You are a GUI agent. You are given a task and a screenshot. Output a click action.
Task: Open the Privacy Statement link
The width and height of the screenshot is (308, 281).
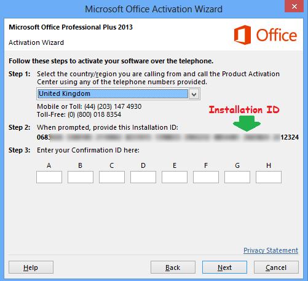point(270,250)
